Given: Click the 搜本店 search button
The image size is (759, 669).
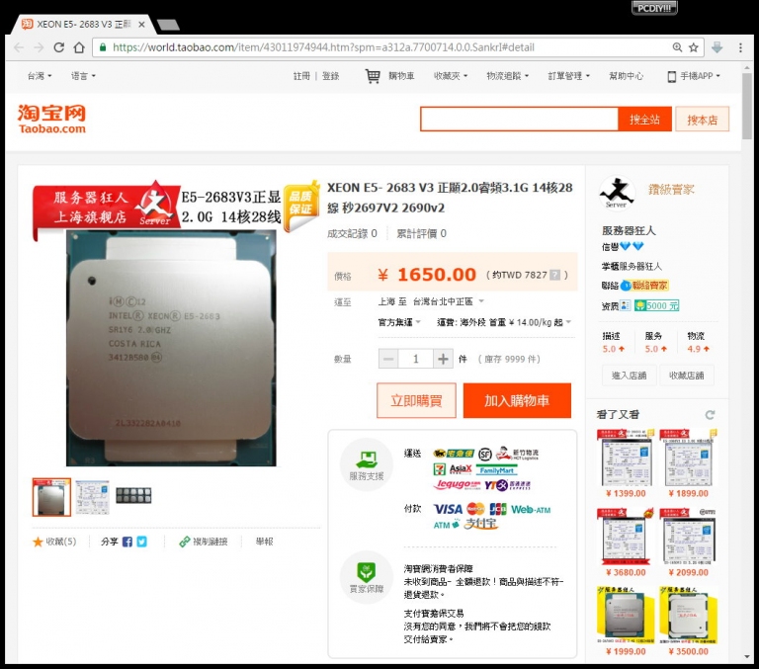Looking at the screenshot, I should click(x=703, y=120).
